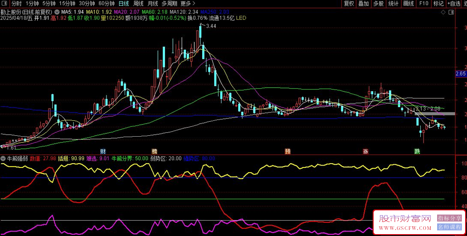Click the 榜 event marker

(154, 152)
